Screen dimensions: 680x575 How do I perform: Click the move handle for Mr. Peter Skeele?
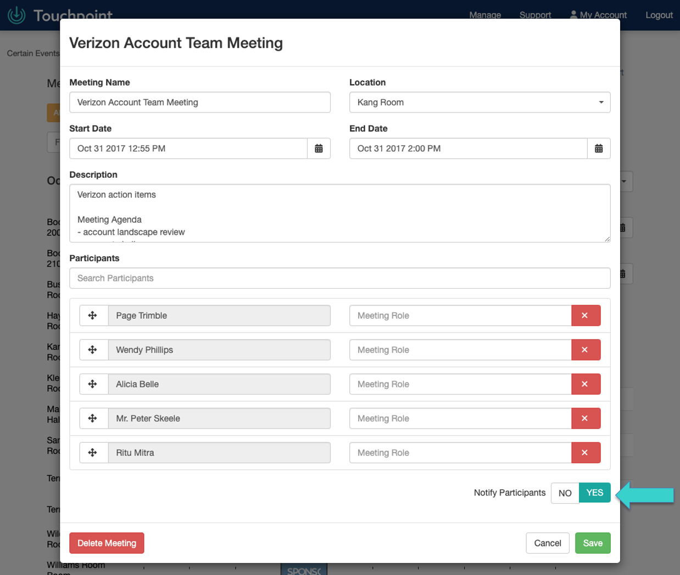(93, 419)
